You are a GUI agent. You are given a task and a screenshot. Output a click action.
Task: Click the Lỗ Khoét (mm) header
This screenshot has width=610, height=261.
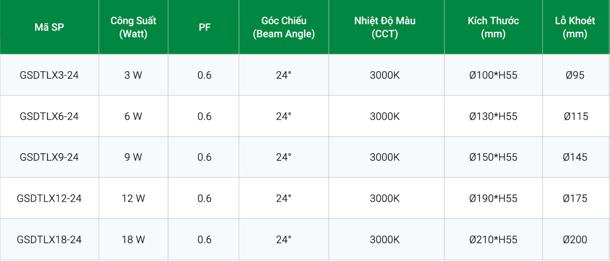pos(575,27)
